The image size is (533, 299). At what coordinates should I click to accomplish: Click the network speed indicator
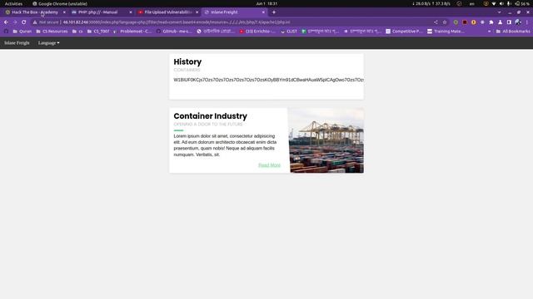(431, 3)
